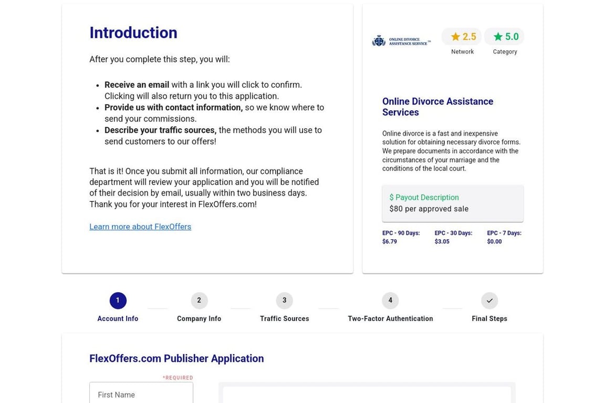
Task: Click the Final Steps checkmark icon
Action: click(489, 301)
